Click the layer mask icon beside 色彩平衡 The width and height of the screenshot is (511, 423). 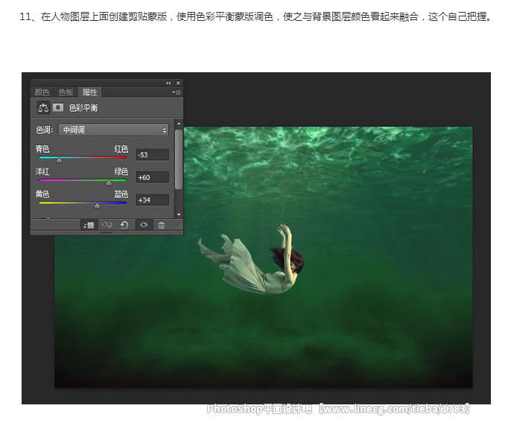pyautogui.click(x=58, y=107)
